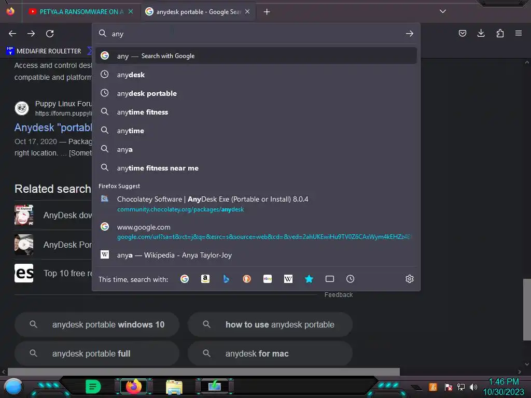This screenshot has width=531, height=398.
Task: Open a new tab with the plus button
Action: [x=267, y=12]
